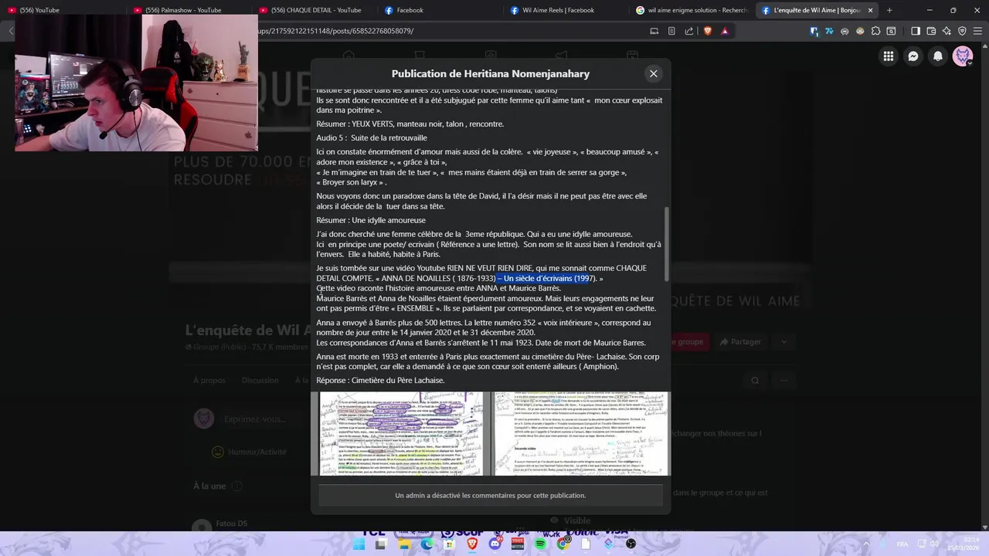Click the share page icon in address bar

click(689, 31)
